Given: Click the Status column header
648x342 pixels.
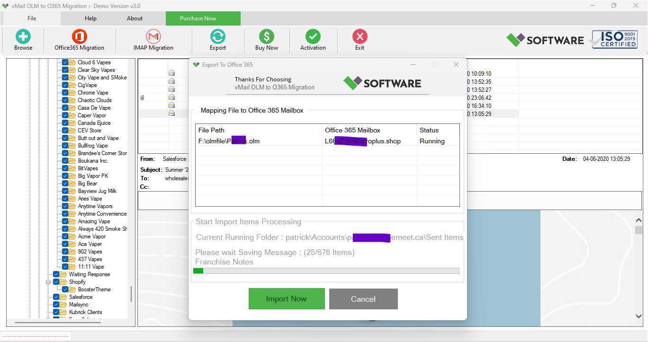Looking at the screenshot, I should pyautogui.click(x=438, y=130).
